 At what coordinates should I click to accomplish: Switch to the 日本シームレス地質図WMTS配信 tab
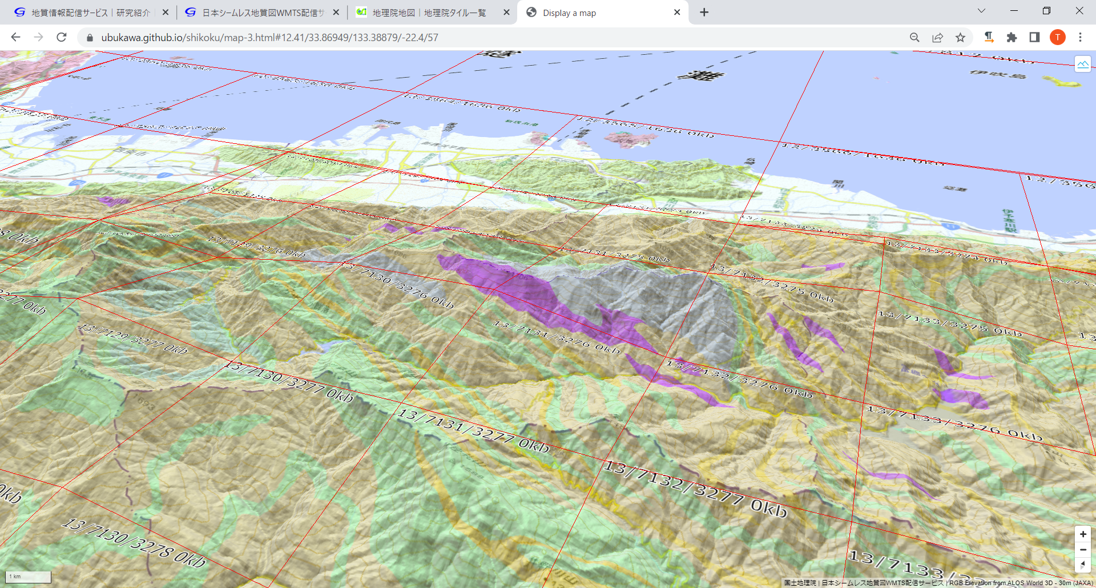[263, 13]
